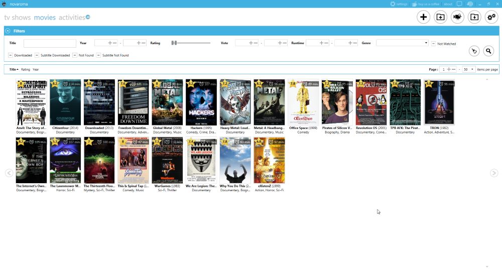This screenshot has width=502, height=271.
Task: Increase the Runtime from value
Action: click(321, 43)
